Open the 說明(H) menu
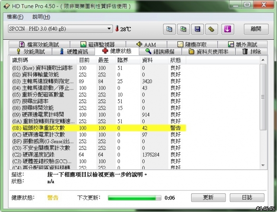This screenshot has height=212, width=277. coord(41,17)
